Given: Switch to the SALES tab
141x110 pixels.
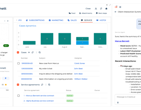Looking at the screenshot, I should click(x=72, y=20).
